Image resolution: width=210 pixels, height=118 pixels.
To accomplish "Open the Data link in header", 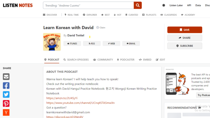I will (198, 5).
